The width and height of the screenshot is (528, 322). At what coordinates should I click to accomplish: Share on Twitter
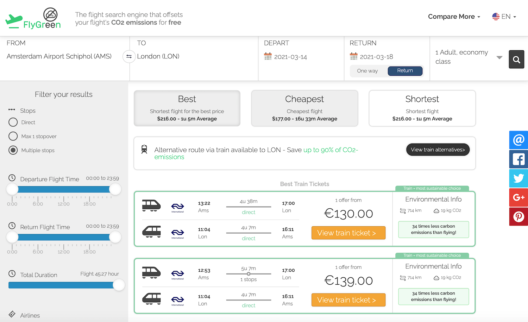(518, 178)
